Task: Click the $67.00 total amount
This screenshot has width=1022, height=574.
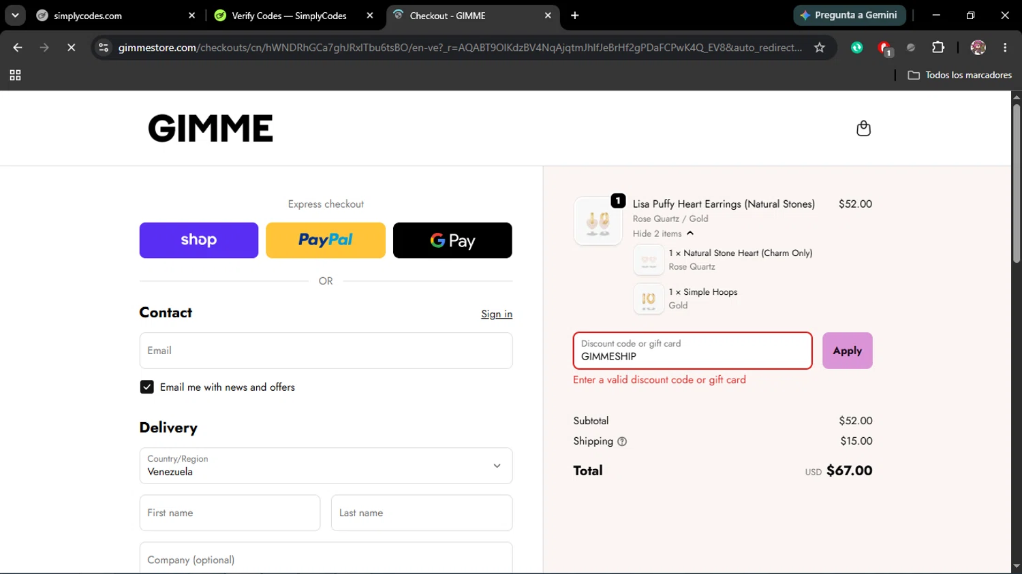Action: pos(850,471)
